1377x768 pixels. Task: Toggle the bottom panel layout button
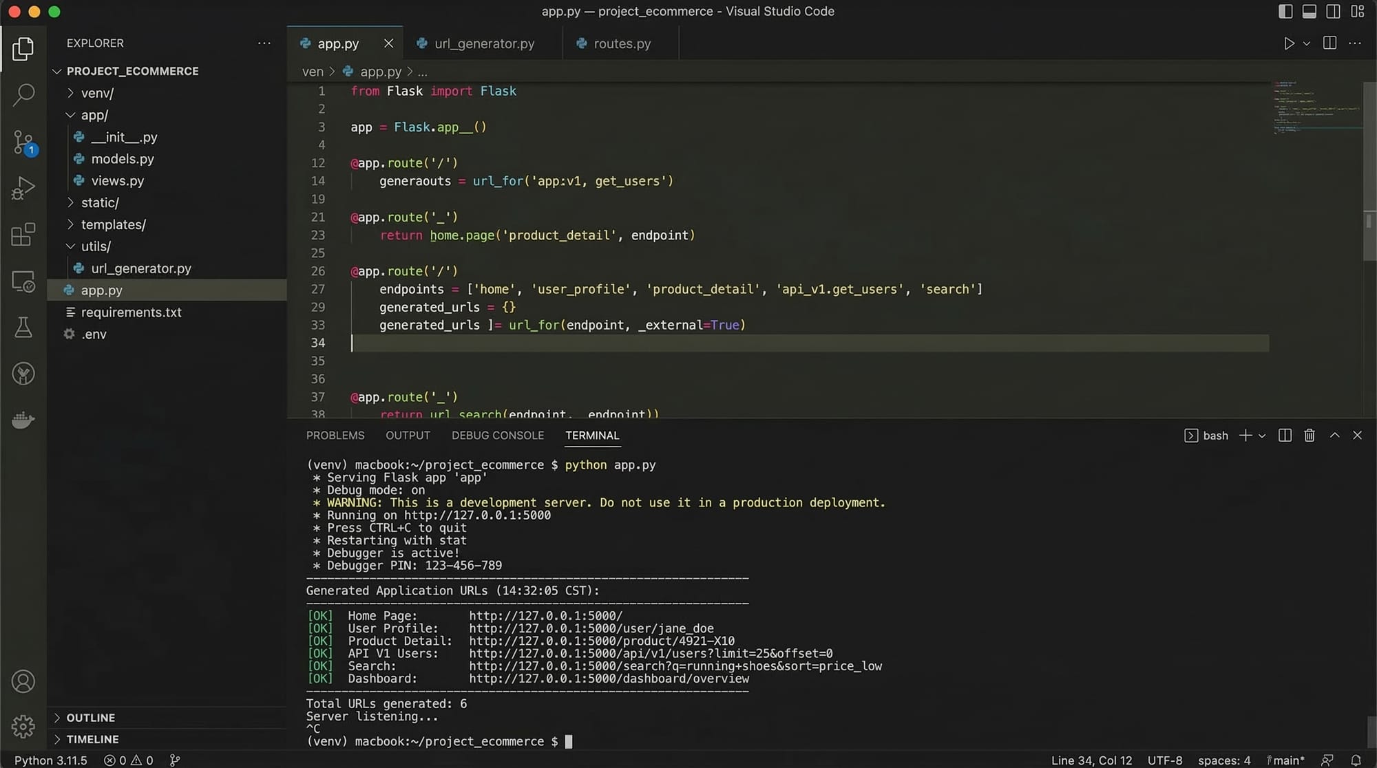(x=1309, y=11)
